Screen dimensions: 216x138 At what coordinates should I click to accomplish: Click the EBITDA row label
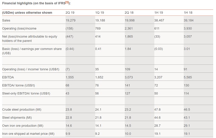click(x=8, y=77)
